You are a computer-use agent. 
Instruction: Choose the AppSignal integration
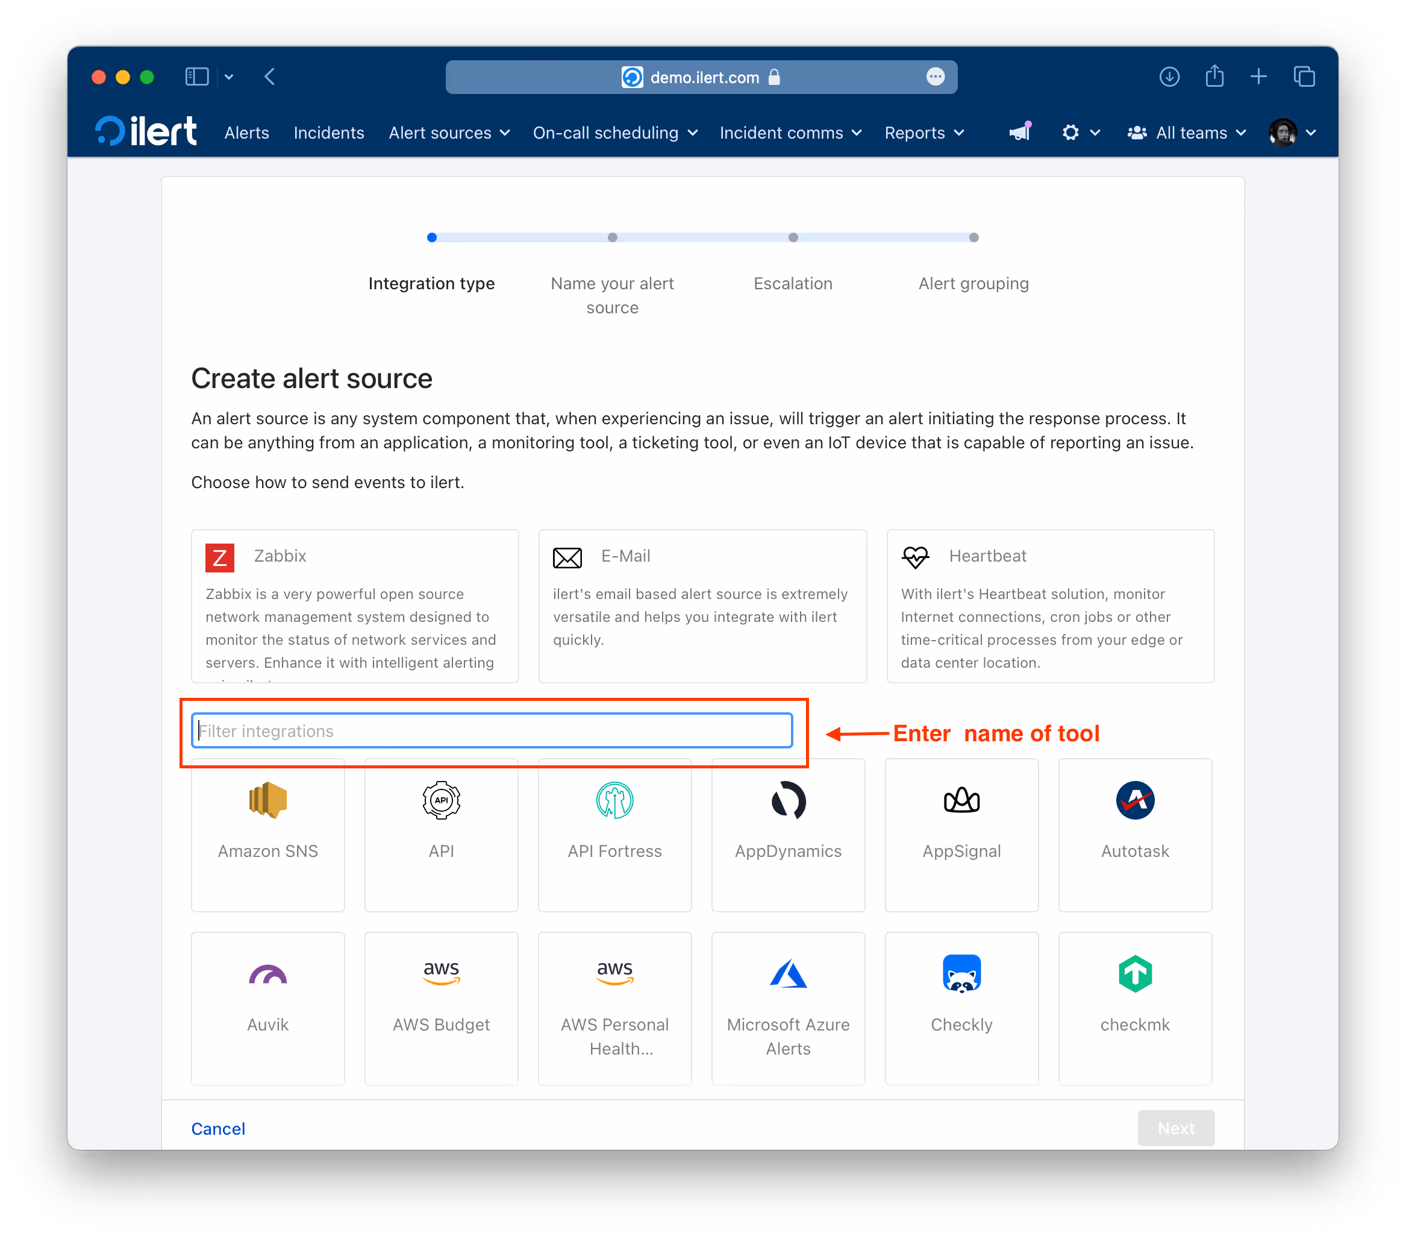pos(961,800)
